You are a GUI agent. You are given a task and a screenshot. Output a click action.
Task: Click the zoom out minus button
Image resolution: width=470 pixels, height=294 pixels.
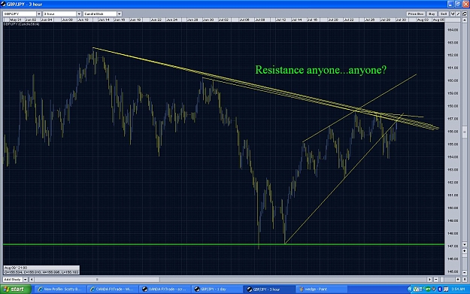coord(436,279)
